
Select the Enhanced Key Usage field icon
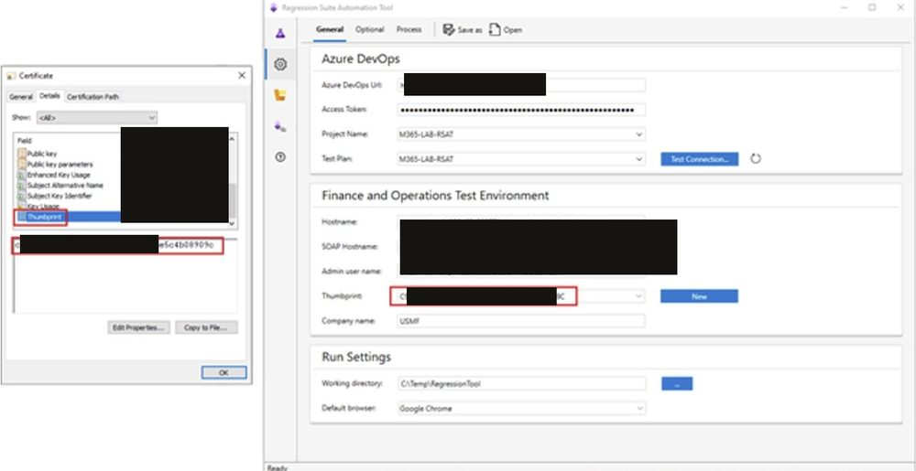pos(22,175)
